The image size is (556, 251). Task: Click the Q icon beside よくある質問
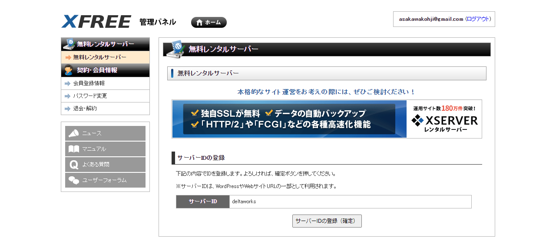click(74, 165)
